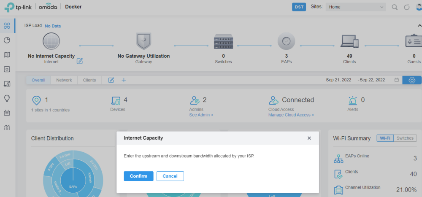The width and height of the screenshot is (422, 197).
Task: Open dashboard settings gear button
Action: 412,80
